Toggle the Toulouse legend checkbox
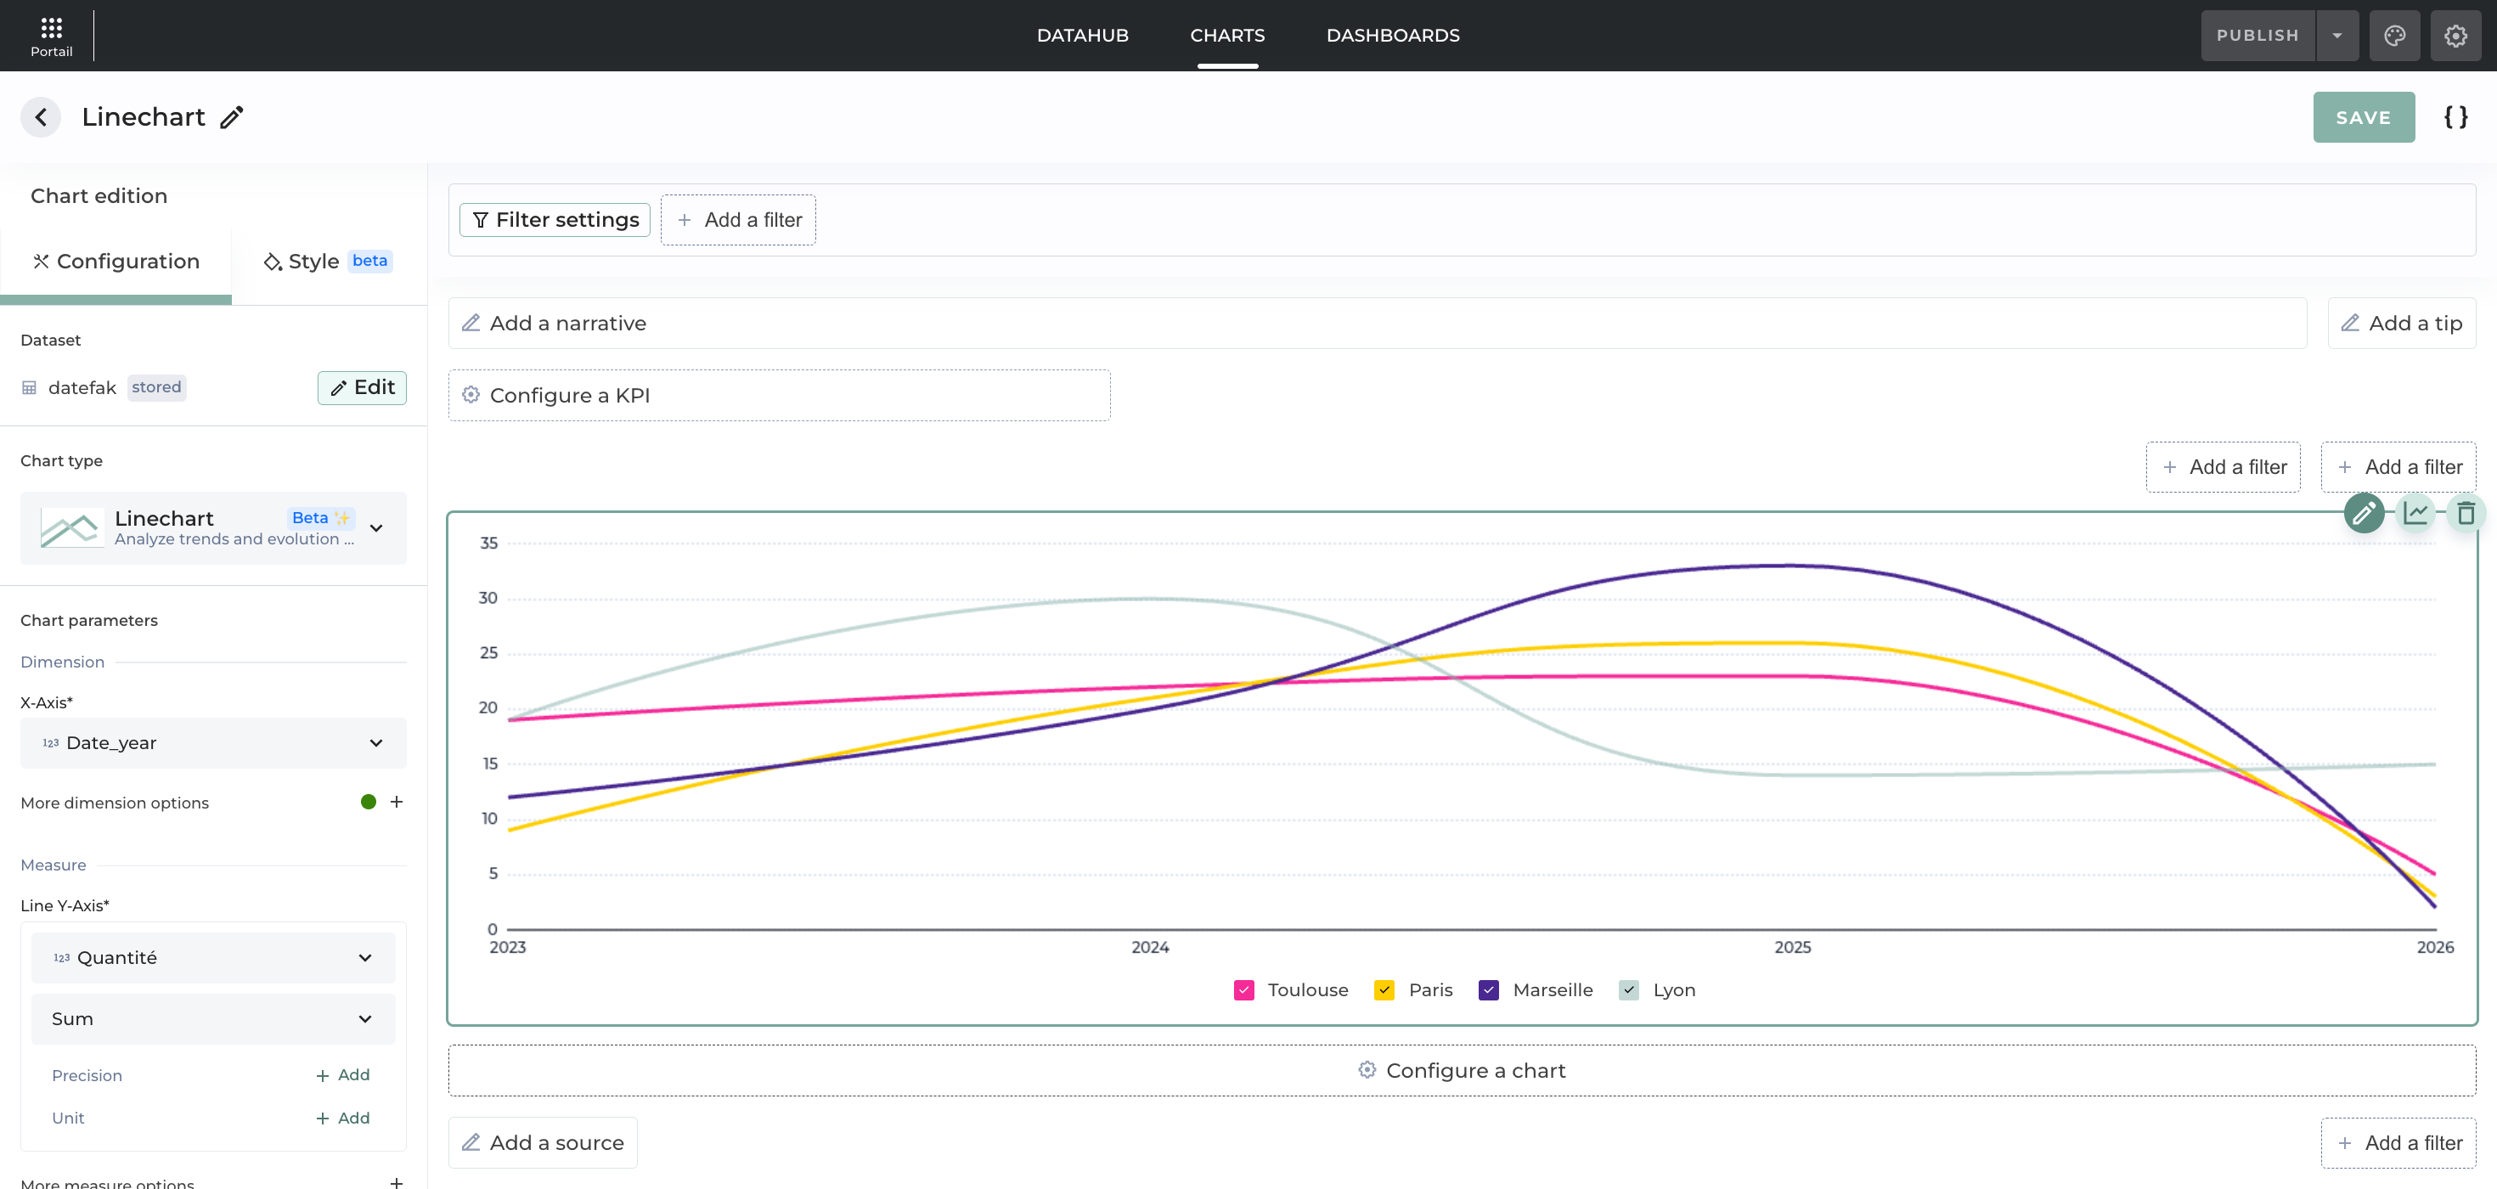Viewport: 2497px width, 1189px height. click(x=1243, y=989)
